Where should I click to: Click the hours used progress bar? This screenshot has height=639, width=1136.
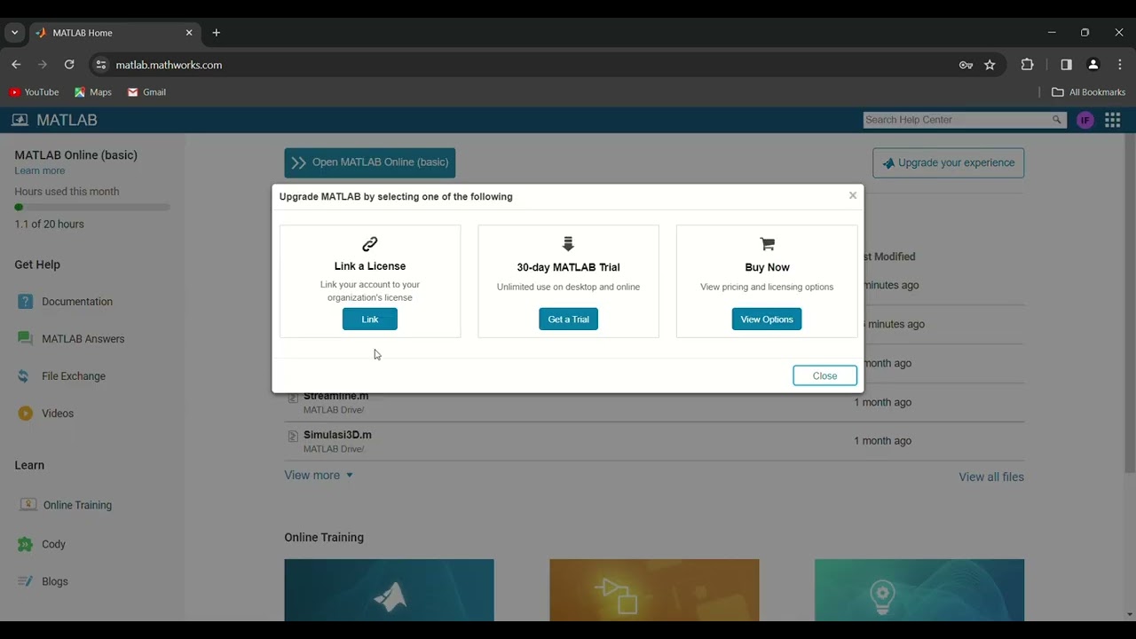(92, 208)
